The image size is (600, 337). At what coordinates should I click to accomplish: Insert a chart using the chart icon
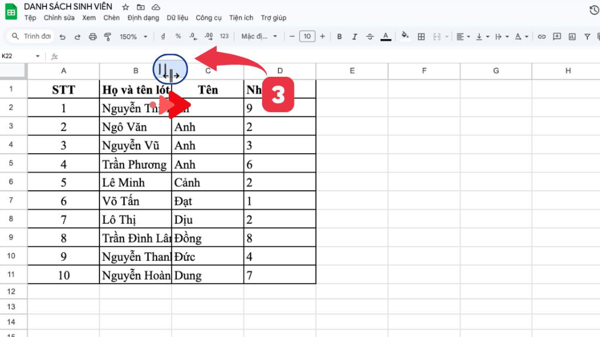(572, 36)
